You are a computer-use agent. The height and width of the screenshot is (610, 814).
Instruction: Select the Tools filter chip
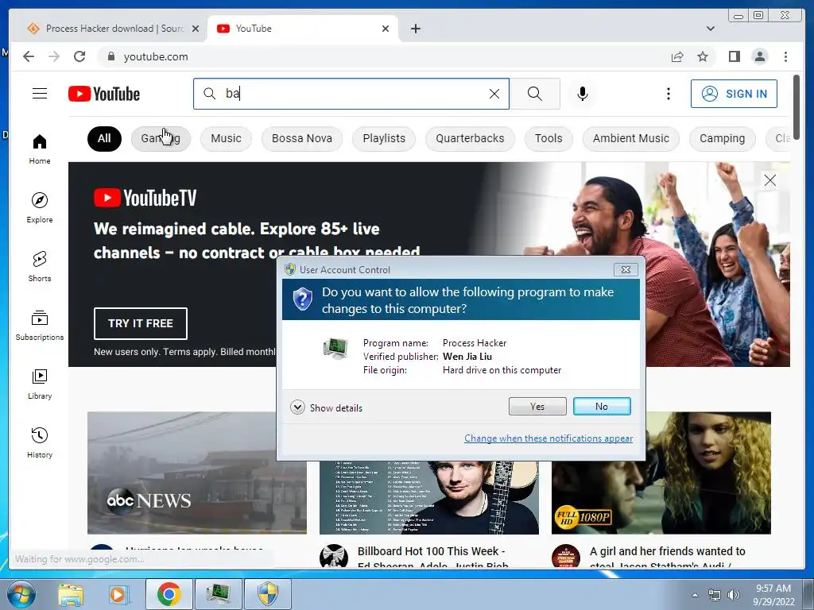pos(548,138)
